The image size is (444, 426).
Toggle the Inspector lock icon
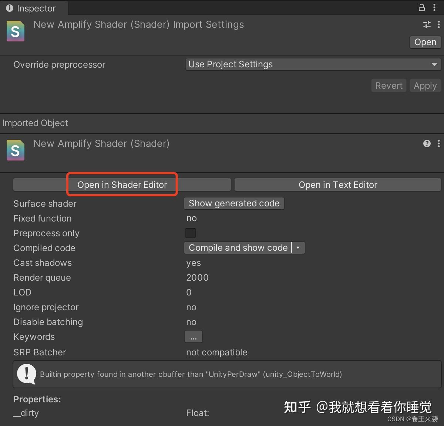pos(421,8)
